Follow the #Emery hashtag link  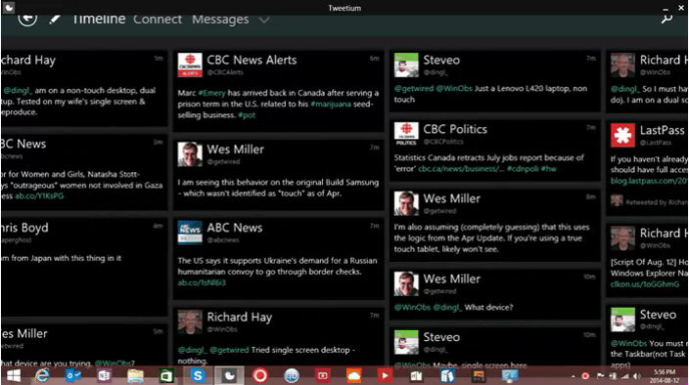(x=211, y=93)
